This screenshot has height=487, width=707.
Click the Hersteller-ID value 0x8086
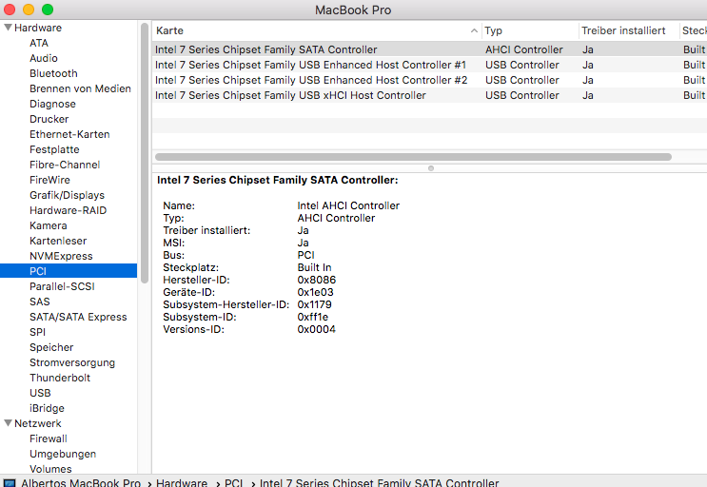click(x=317, y=280)
